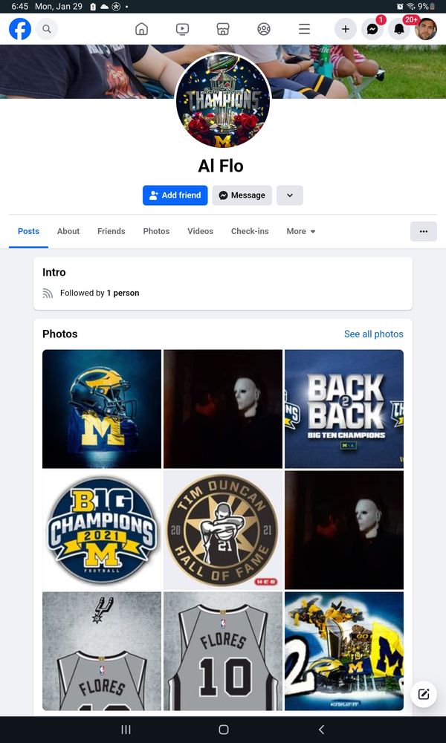Viewport: 446px width, 743px height.
Task: Expand the chevron next to Message
Action: tap(290, 195)
